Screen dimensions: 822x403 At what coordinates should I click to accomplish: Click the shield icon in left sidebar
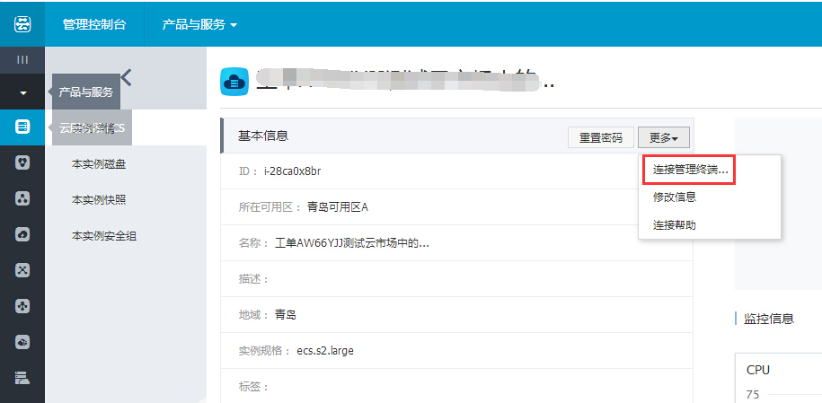[x=22, y=162]
